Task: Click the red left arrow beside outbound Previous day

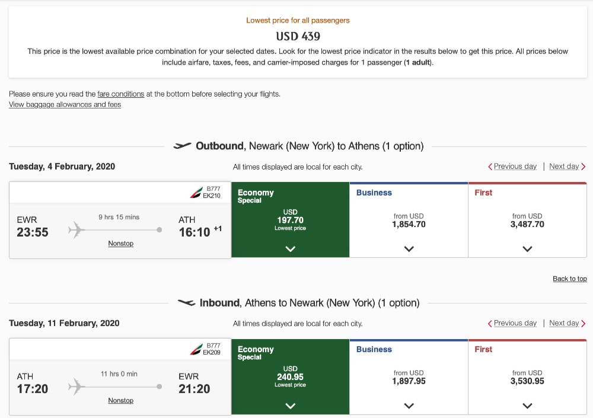Action: (x=490, y=167)
